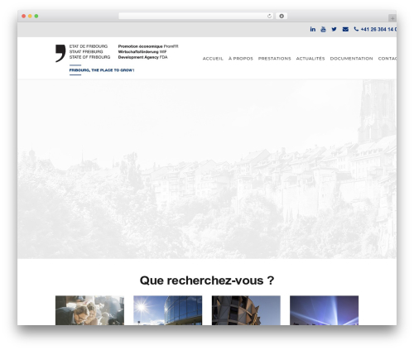Select the glass building with sun thumbnail
The height and width of the screenshot is (350, 414).
pyautogui.click(x=168, y=310)
